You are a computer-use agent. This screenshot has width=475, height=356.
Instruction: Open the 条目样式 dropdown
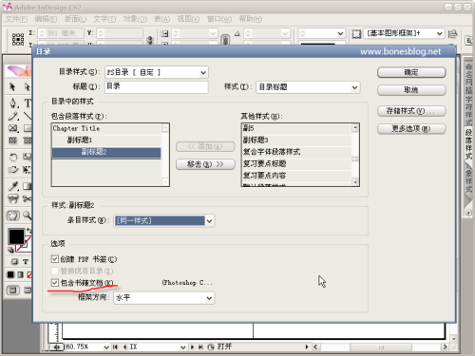pyautogui.click(x=209, y=221)
